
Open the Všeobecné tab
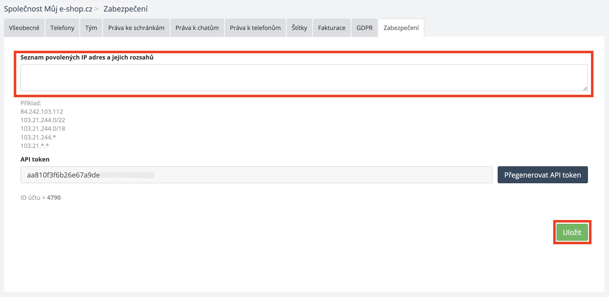tap(24, 28)
